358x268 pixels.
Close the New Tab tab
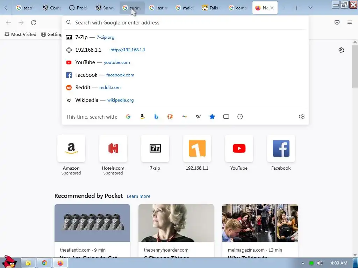272,8
